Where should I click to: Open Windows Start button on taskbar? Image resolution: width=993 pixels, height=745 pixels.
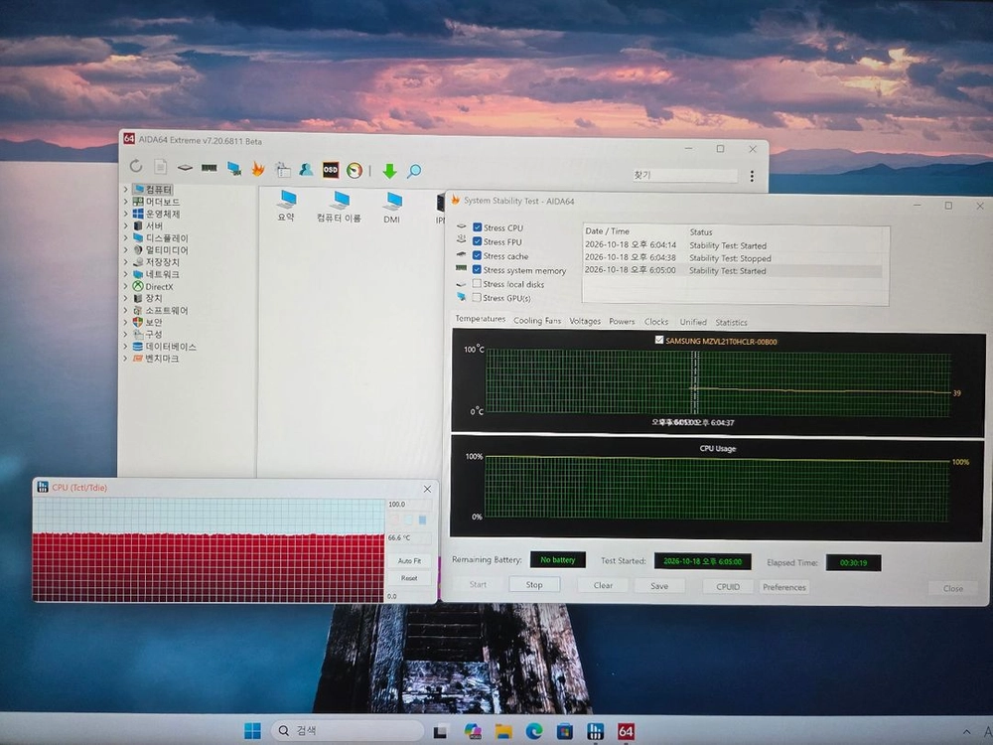click(x=252, y=730)
